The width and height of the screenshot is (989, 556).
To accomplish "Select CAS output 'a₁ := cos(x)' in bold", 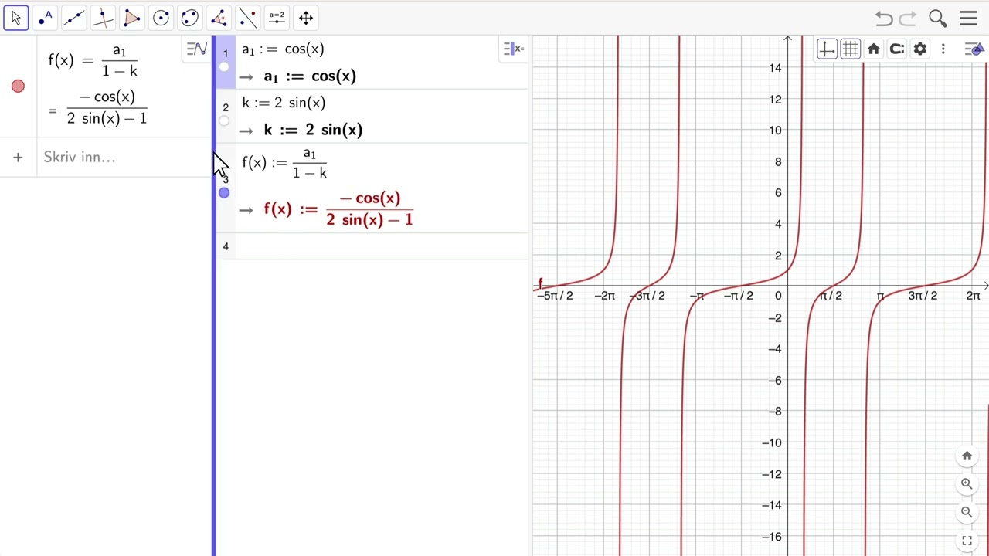I will (x=310, y=76).
